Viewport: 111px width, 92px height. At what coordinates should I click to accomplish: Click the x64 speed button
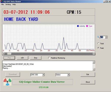22,58
